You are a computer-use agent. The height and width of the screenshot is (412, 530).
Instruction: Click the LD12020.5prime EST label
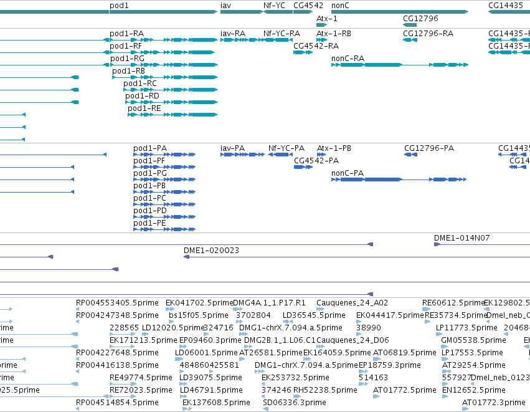click(x=173, y=328)
